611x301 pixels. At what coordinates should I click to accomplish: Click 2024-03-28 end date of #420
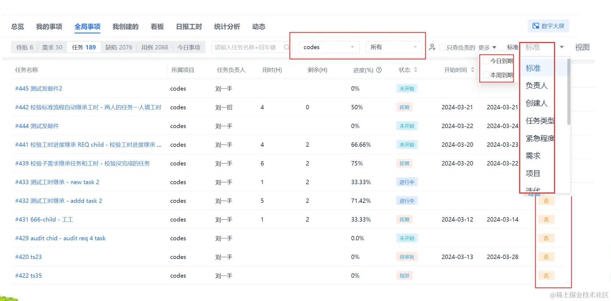coord(503,257)
